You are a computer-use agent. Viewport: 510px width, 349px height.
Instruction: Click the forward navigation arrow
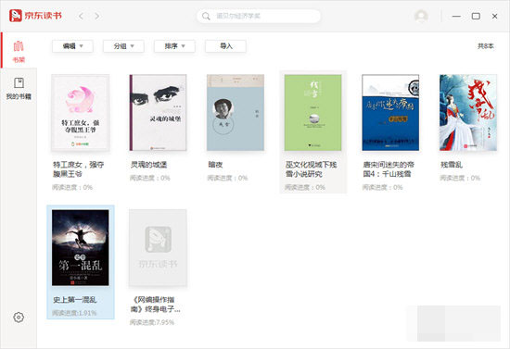tap(97, 16)
